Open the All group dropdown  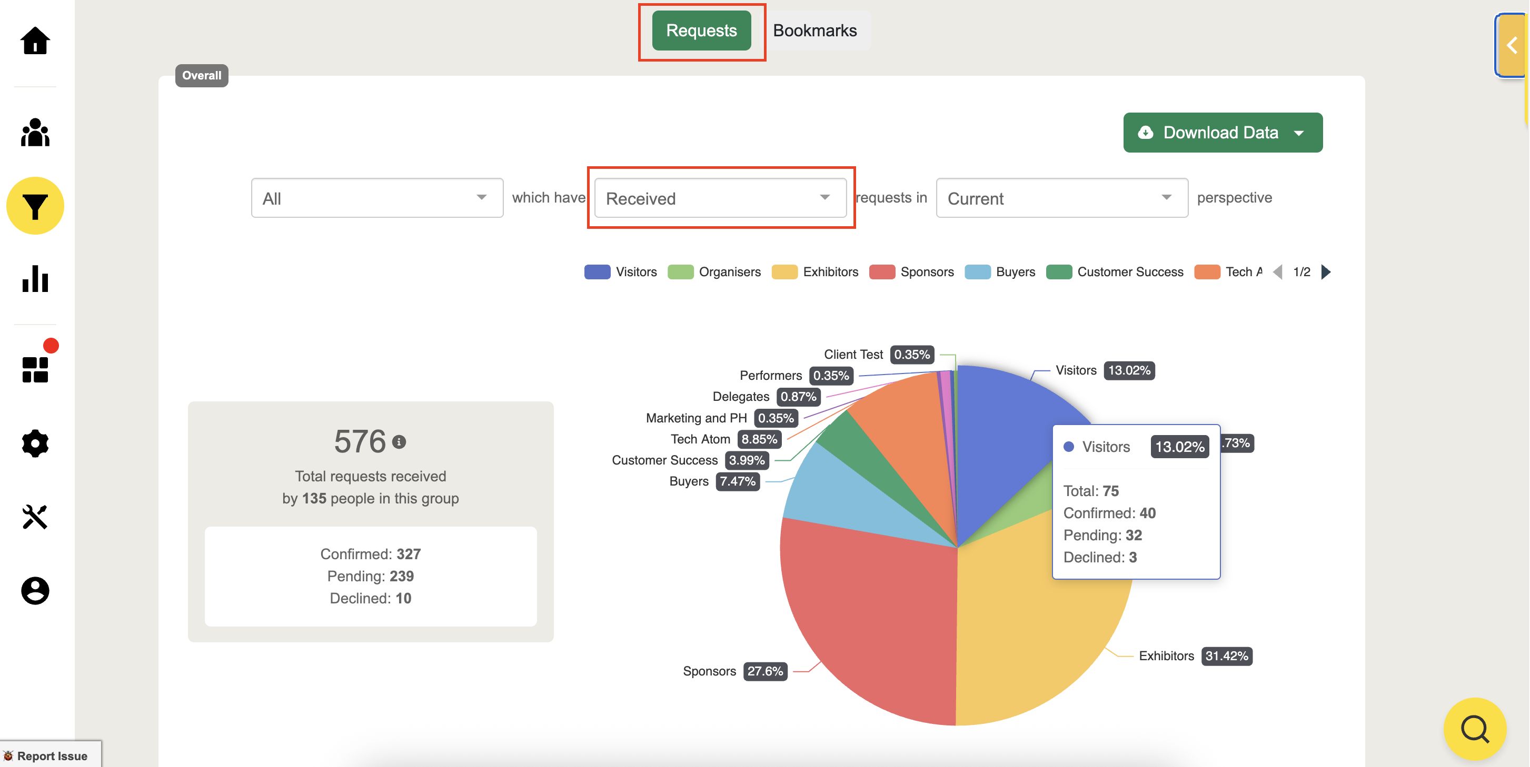(376, 198)
